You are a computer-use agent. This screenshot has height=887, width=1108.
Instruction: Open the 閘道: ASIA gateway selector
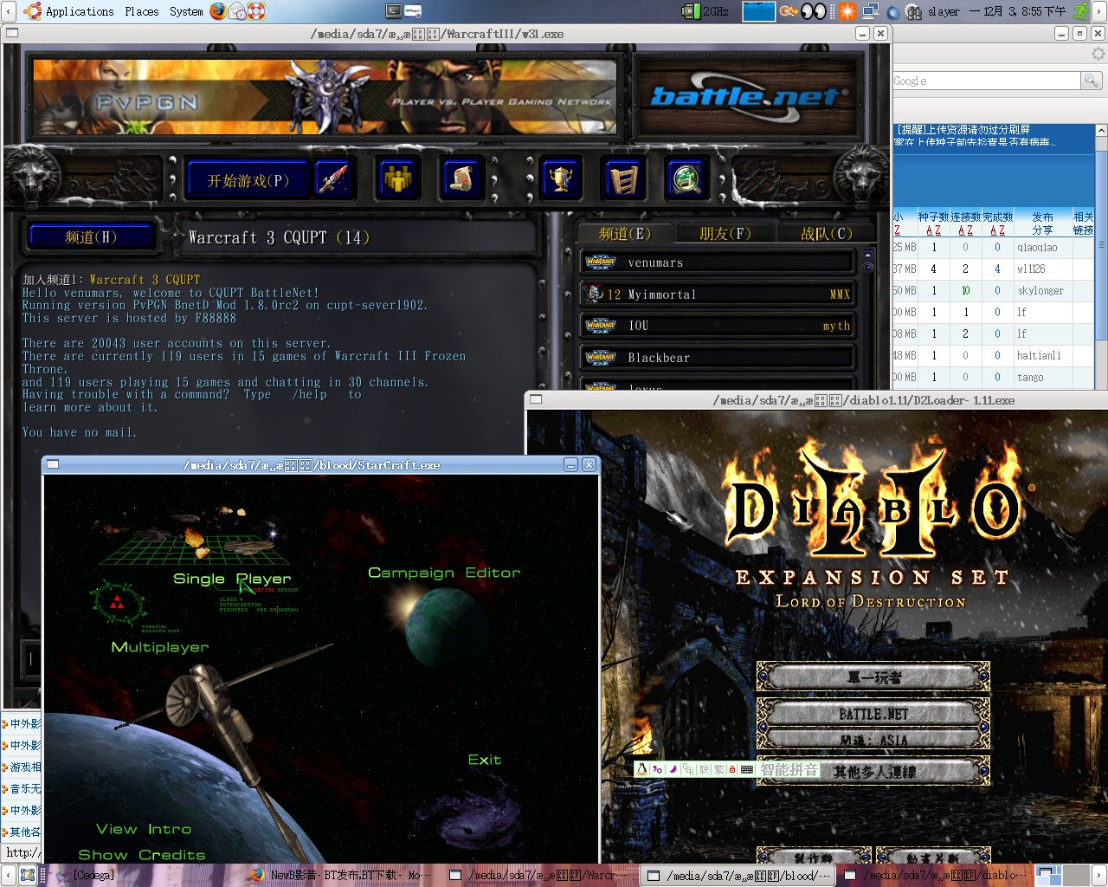pyautogui.click(x=873, y=740)
